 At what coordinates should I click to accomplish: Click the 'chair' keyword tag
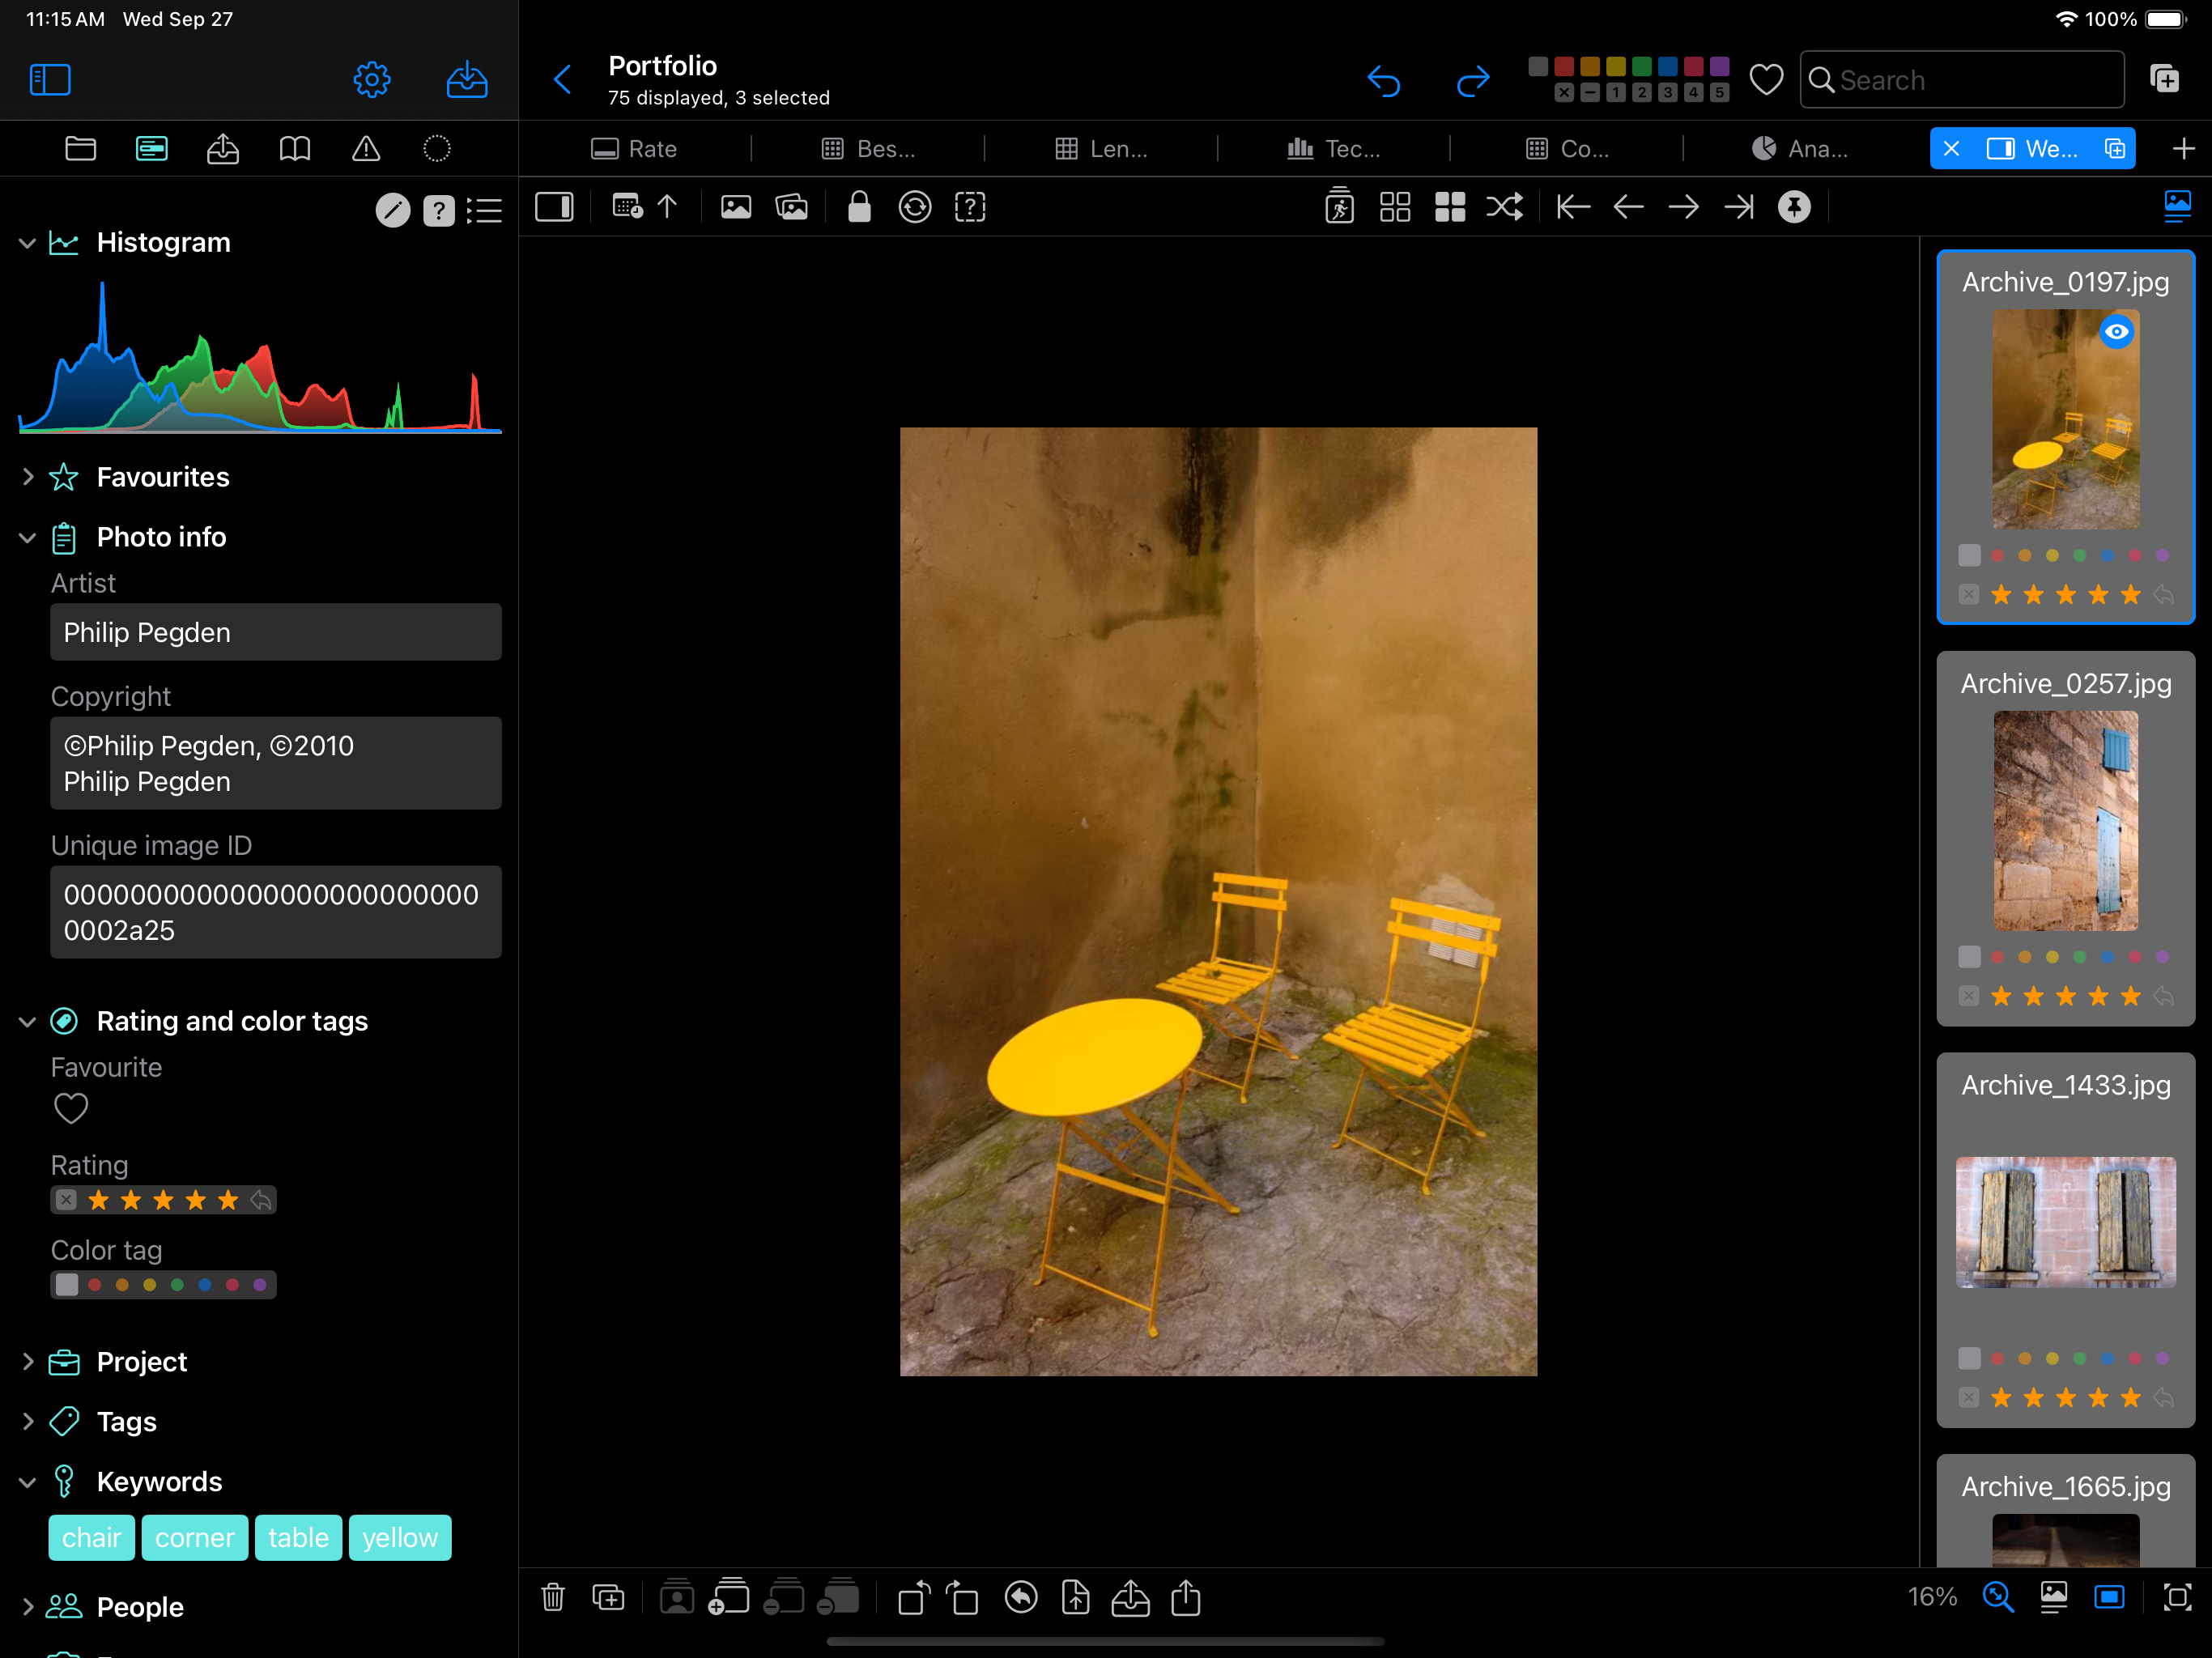click(x=91, y=1538)
